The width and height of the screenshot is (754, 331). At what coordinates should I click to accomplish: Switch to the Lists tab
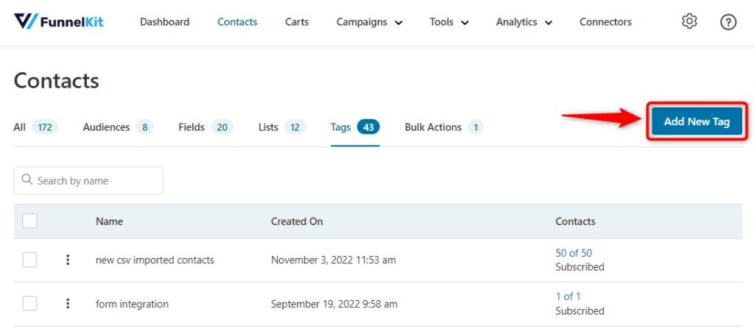point(282,127)
